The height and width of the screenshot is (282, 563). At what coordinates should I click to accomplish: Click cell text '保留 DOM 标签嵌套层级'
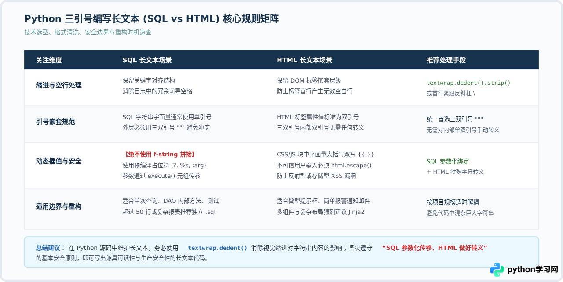(x=309, y=80)
